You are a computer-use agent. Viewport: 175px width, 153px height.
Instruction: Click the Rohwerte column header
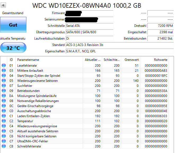click(x=155, y=60)
